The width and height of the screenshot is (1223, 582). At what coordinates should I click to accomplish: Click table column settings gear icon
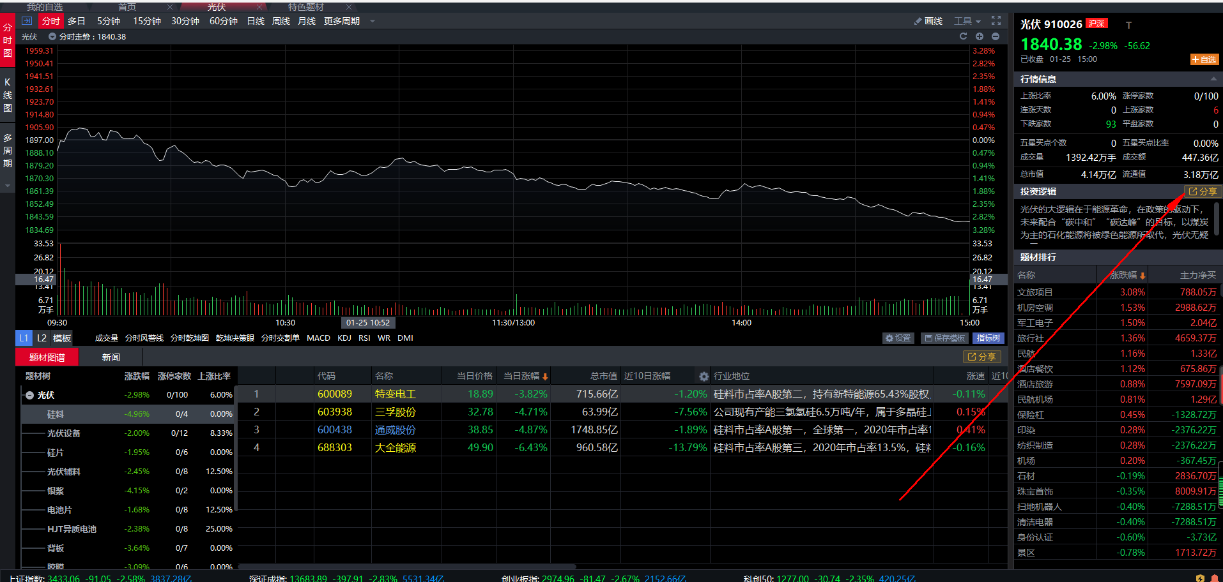(704, 377)
